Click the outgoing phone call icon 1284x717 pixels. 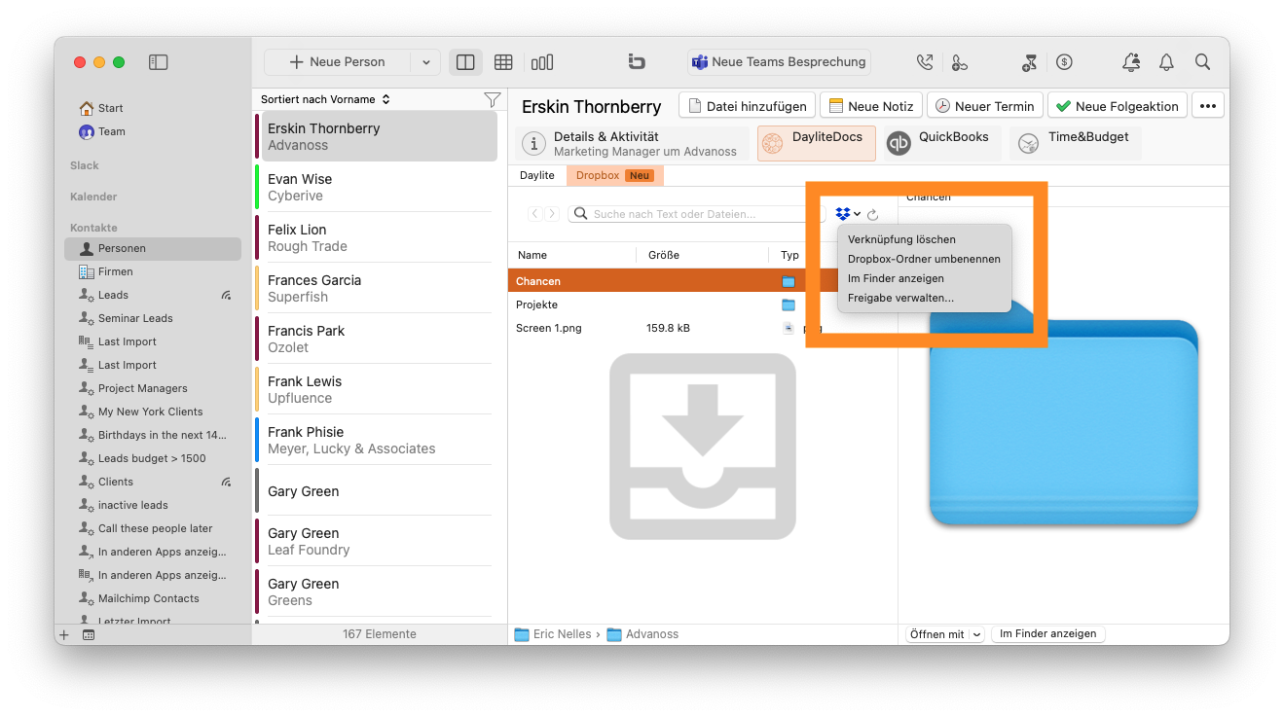tap(925, 62)
